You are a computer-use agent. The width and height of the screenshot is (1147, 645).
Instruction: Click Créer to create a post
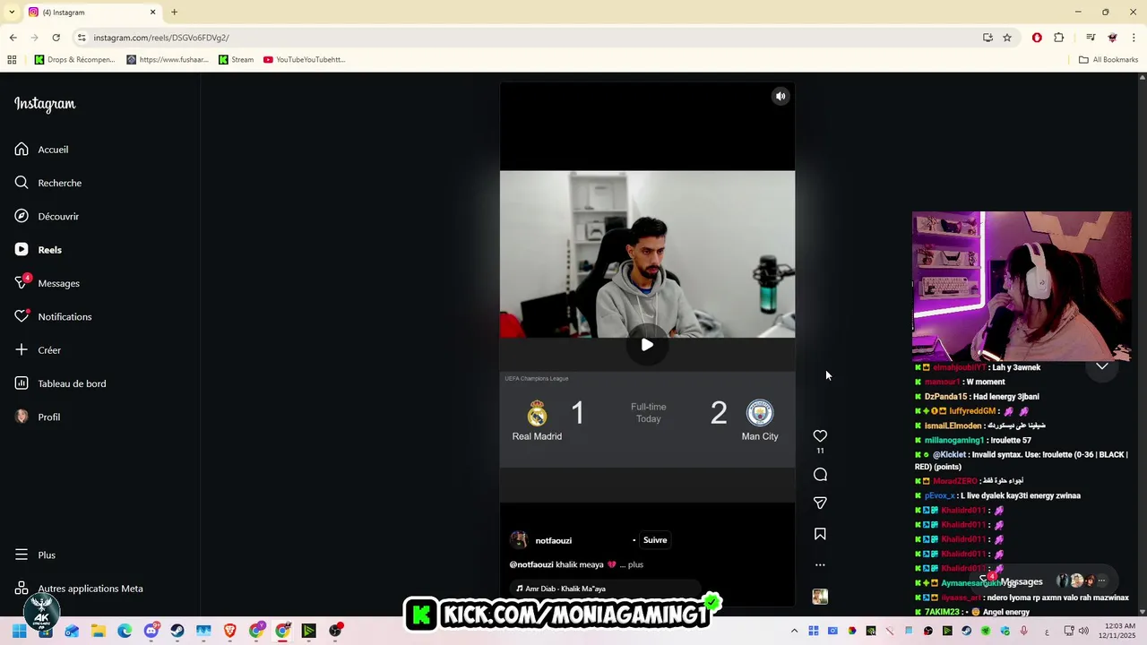click(39, 350)
